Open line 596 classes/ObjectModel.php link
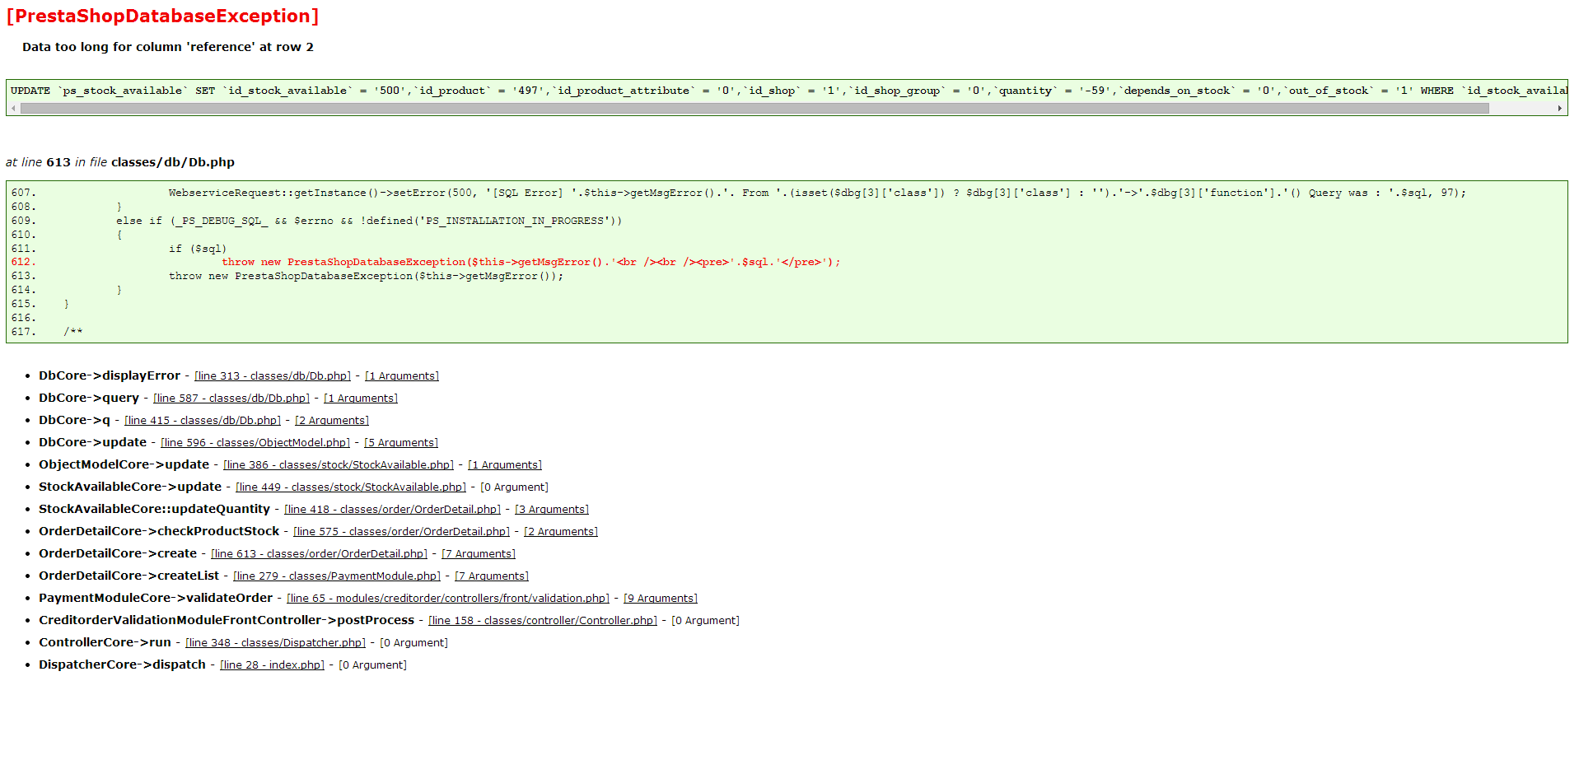Screen dimensions: 1579x774 [x=255, y=443]
